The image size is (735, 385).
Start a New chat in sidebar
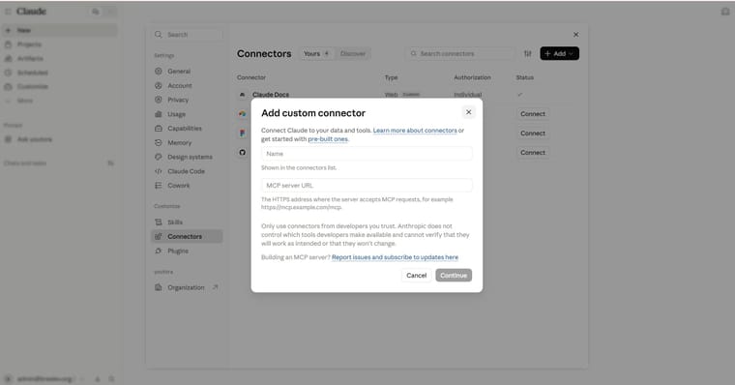tap(60, 31)
